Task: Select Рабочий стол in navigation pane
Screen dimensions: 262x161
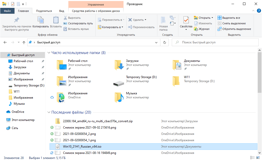Action: point(23,61)
